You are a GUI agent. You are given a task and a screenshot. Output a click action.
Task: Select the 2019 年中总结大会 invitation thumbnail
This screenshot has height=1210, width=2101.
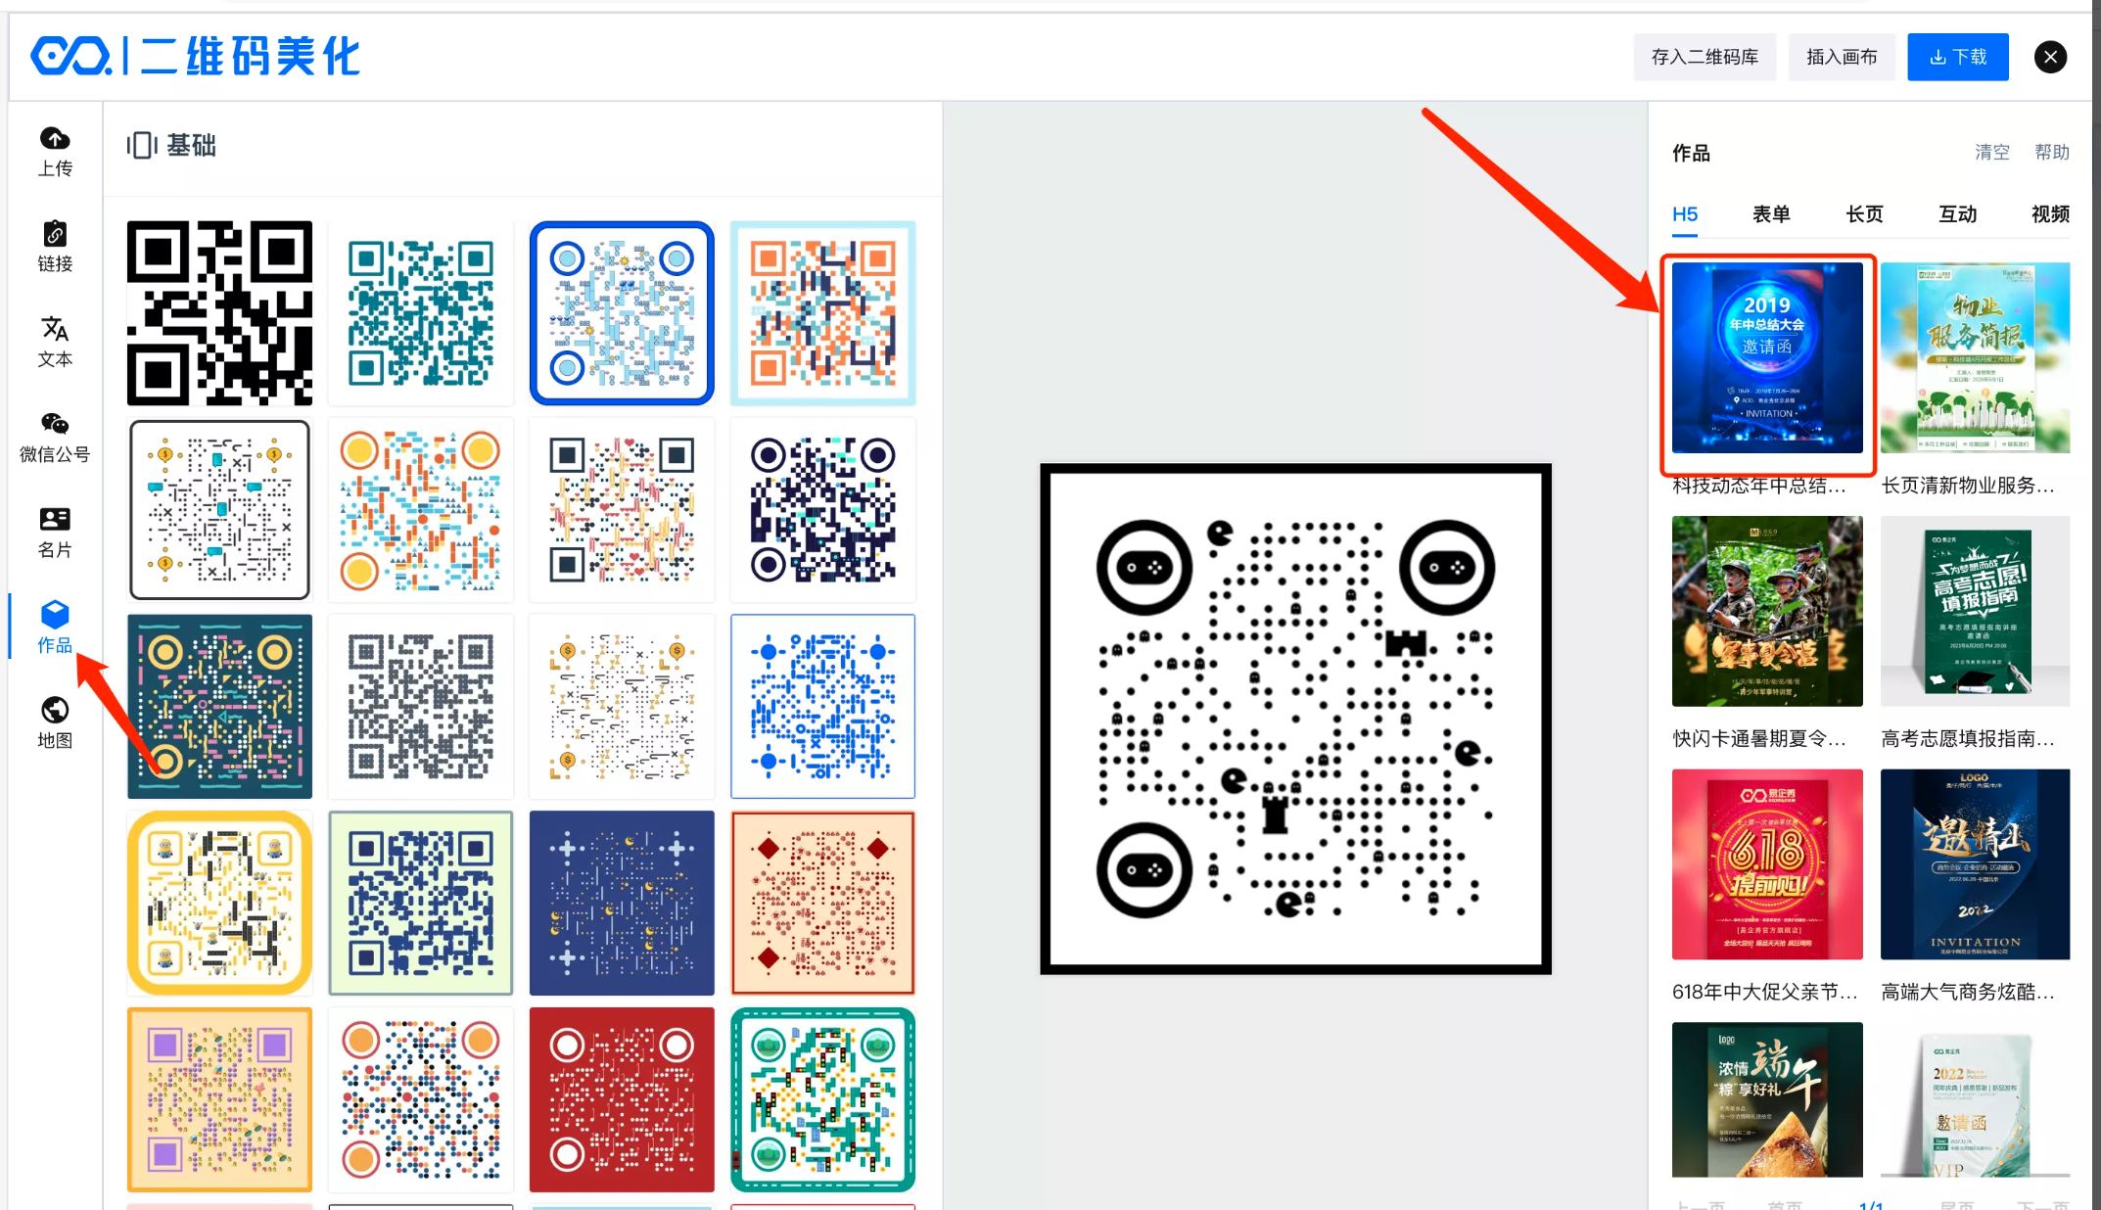1767,357
